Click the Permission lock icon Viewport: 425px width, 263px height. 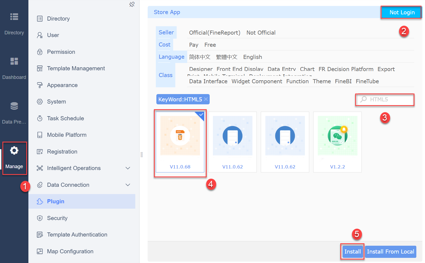40,52
